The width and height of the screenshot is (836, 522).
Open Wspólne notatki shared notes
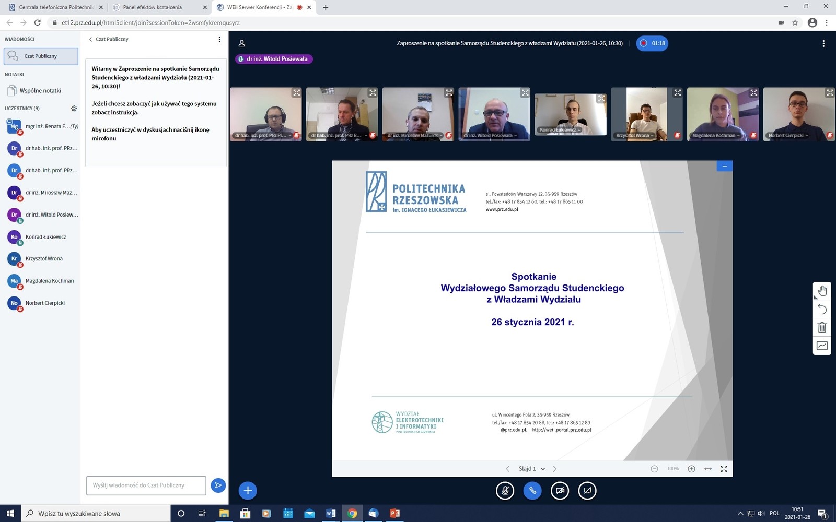[x=40, y=91]
